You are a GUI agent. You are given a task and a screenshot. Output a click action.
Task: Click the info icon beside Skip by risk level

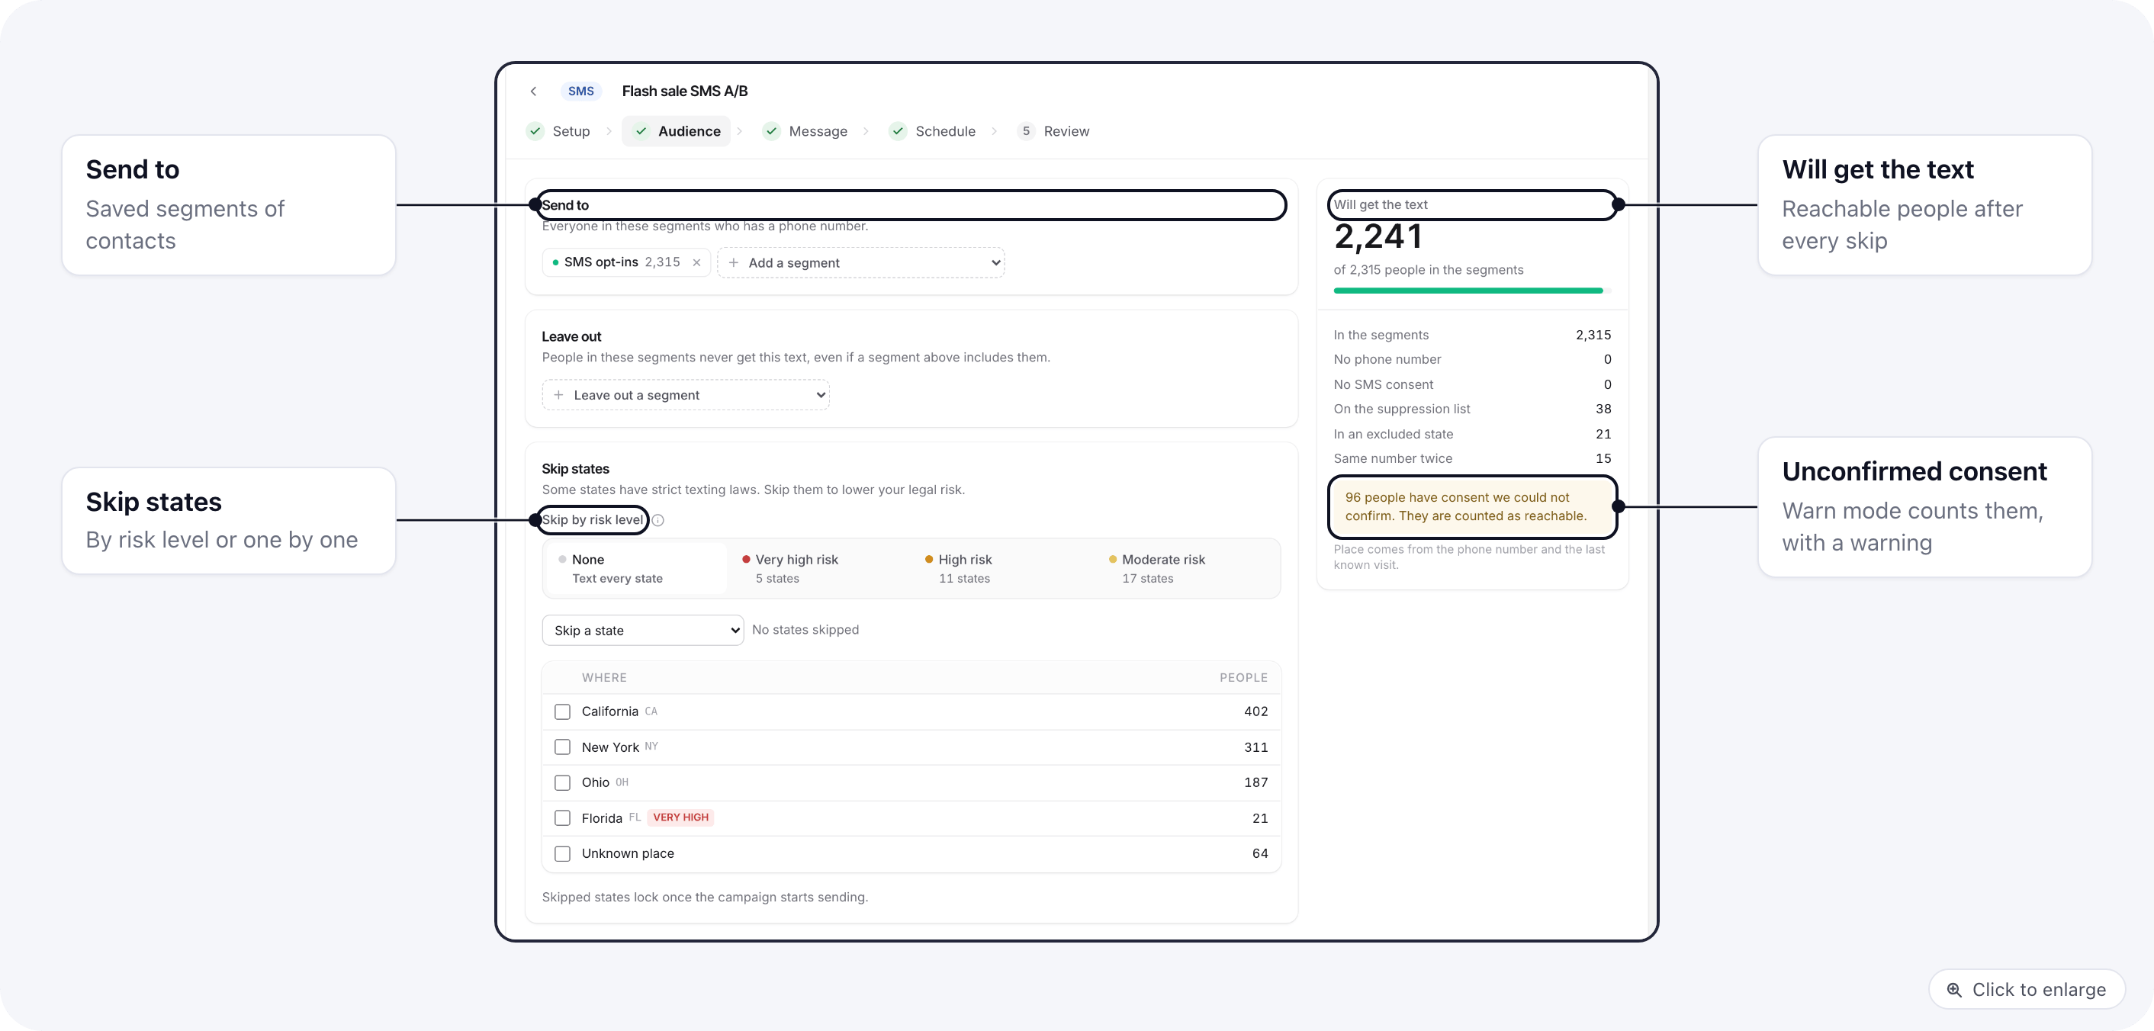tap(658, 520)
